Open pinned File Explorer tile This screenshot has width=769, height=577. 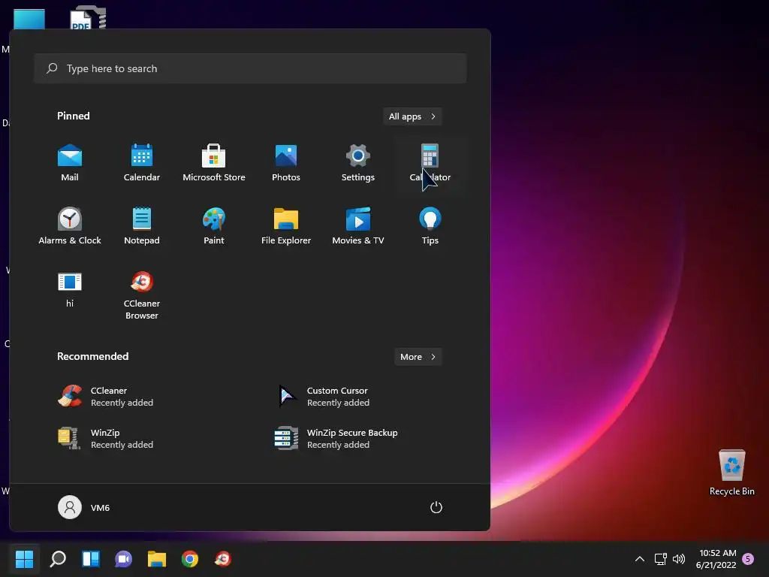[x=286, y=226]
